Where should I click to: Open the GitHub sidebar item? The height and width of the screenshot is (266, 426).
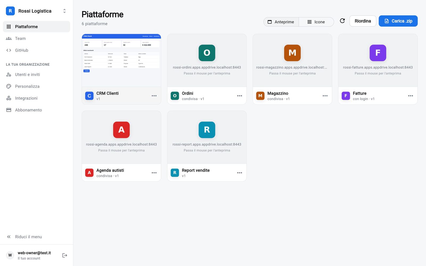[x=36, y=50]
